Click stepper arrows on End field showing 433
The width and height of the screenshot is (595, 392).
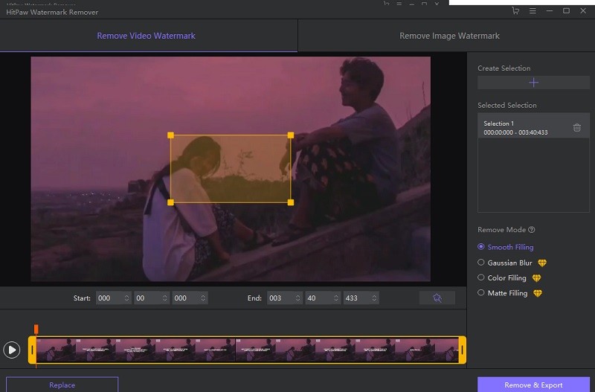[373, 298]
